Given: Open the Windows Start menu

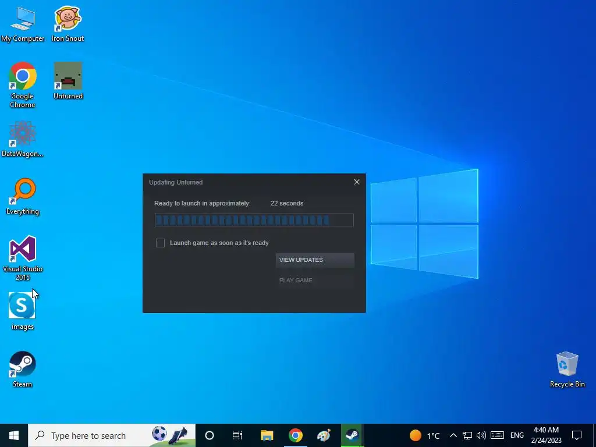Looking at the screenshot, I should [x=14, y=435].
